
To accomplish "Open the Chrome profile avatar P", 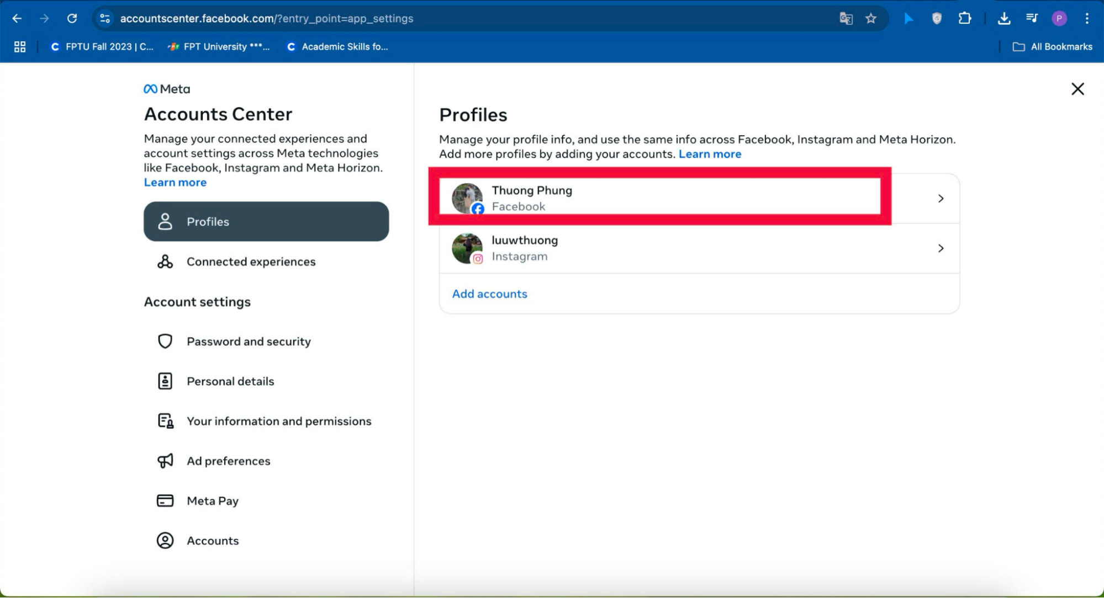I will click(x=1059, y=18).
